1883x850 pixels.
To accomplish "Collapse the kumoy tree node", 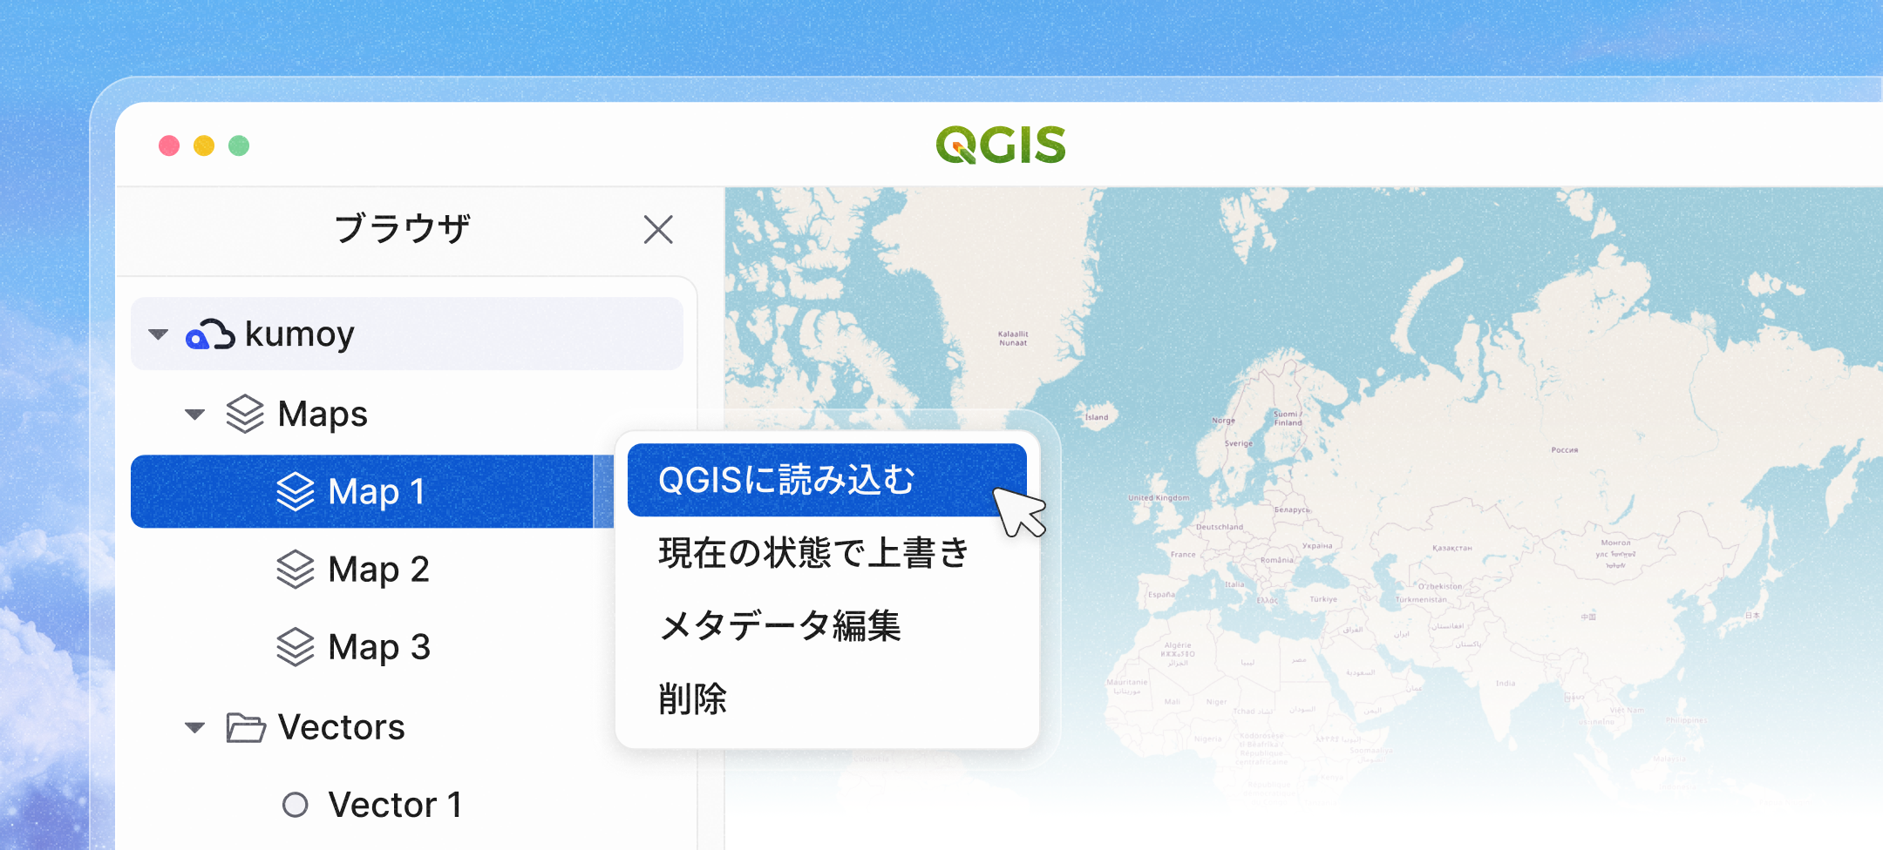I will pyautogui.click(x=159, y=334).
